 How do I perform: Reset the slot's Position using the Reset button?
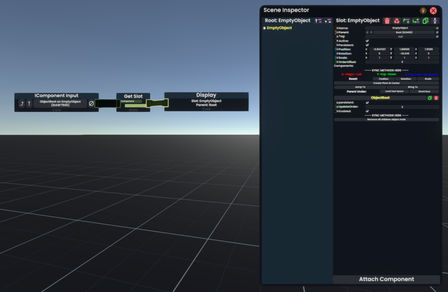(384, 79)
